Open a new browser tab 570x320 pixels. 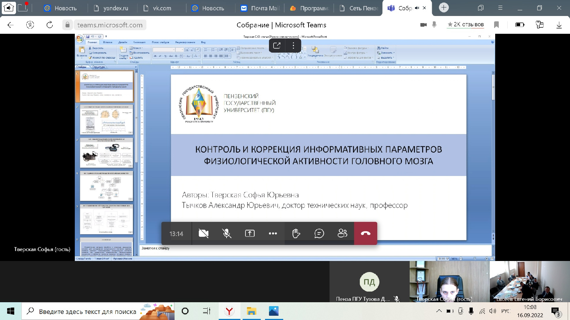click(444, 7)
